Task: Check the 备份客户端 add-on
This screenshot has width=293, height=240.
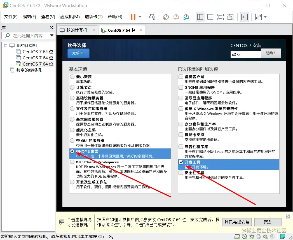Action: tap(181, 77)
